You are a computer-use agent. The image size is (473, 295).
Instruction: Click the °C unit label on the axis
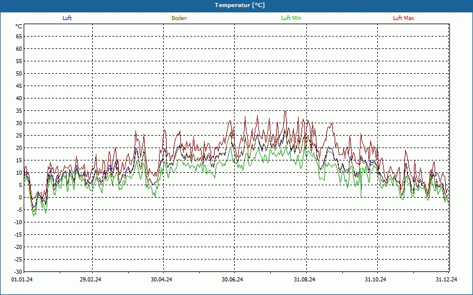[19, 27]
